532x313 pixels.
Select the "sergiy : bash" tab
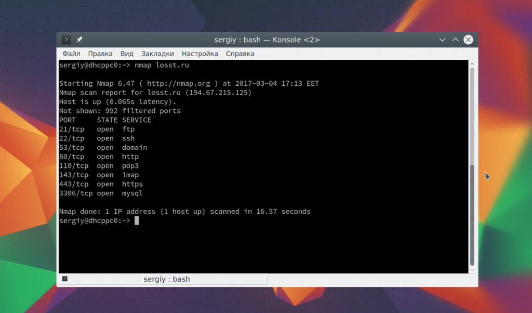click(x=166, y=279)
